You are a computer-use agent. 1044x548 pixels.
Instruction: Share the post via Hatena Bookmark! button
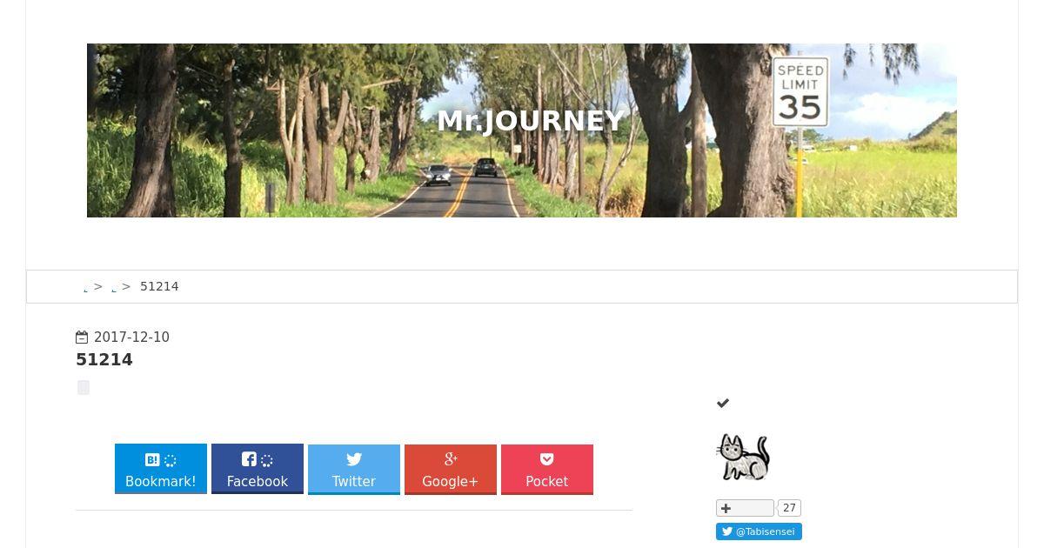point(161,469)
